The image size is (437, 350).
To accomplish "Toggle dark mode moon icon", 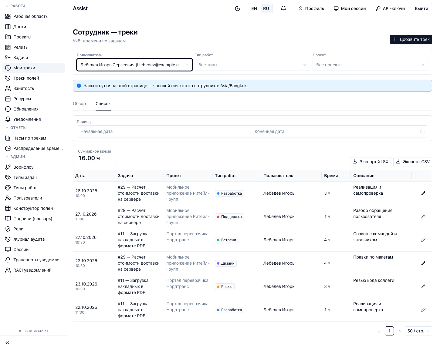I will pos(238,8).
